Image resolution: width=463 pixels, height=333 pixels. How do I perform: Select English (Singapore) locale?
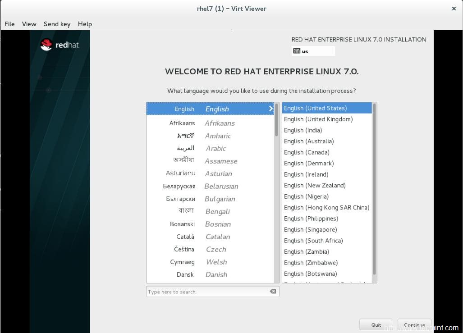coord(310,229)
